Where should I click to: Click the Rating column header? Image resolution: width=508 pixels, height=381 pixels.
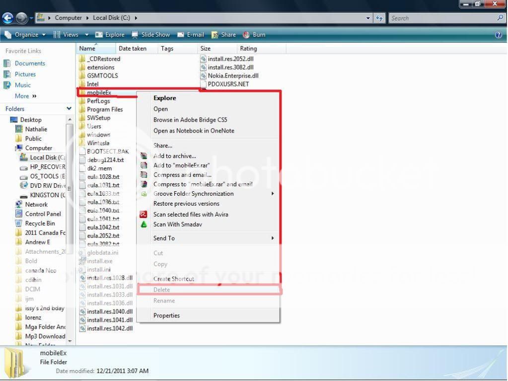(x=262, y=49)
